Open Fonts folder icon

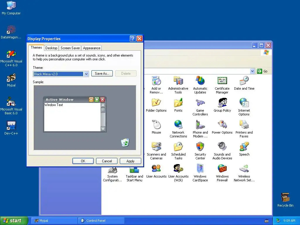coord(178,105)
